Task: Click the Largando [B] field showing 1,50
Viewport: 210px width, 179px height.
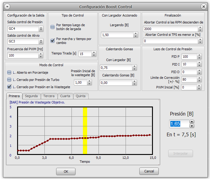Action: (117, 35)
